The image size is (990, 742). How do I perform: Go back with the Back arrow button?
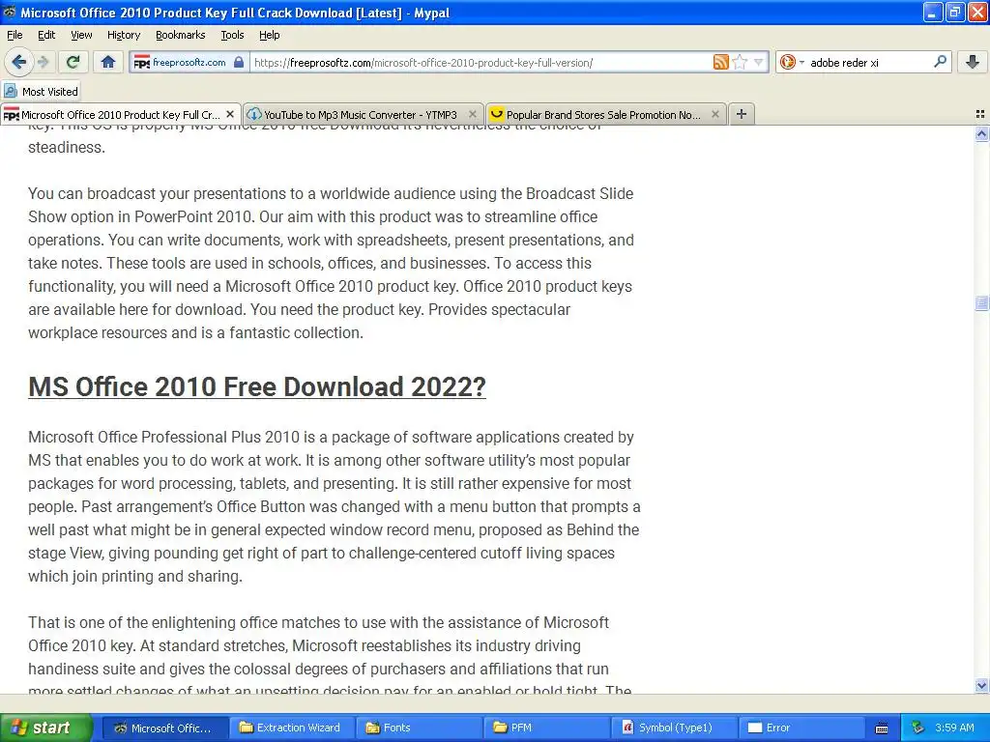pos(19,62)
